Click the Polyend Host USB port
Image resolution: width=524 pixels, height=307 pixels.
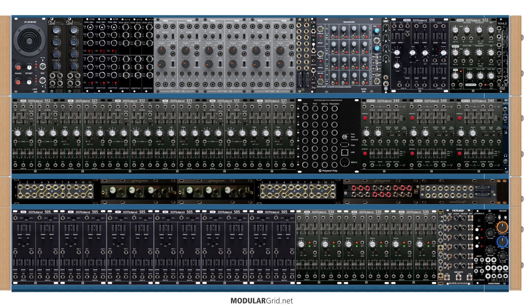tap(345, 145)
